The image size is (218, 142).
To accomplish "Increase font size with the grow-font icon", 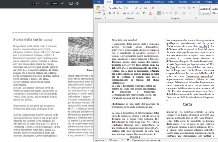I will [137, 8].
